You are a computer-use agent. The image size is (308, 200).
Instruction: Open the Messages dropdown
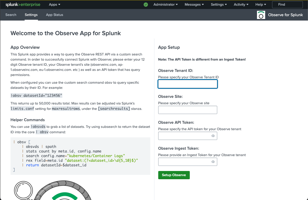194,4
